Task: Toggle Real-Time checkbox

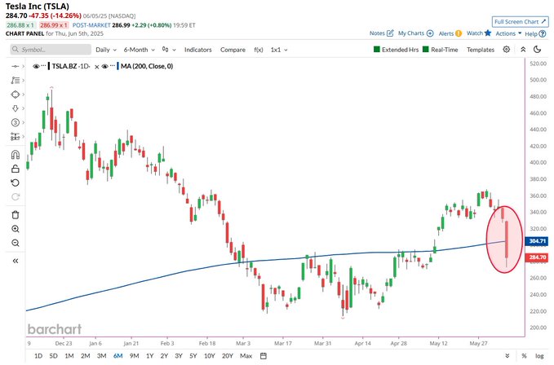Action: pos(426,50)
